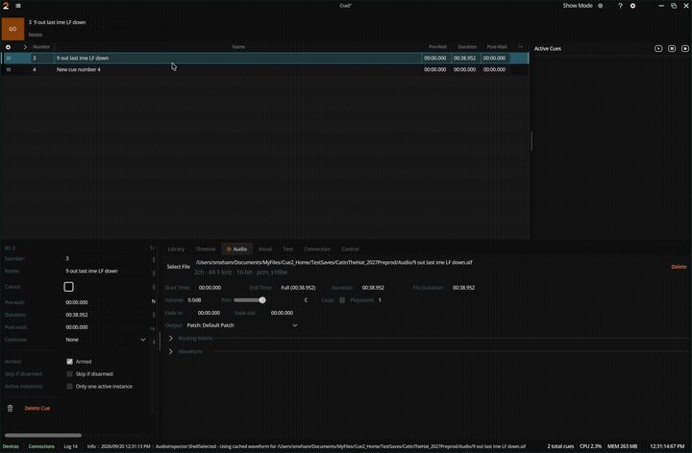Image resolution: width=692 pixels, height=453 pixels.
Task: Open Devices in the status bar
Action: tap(11, 446)
